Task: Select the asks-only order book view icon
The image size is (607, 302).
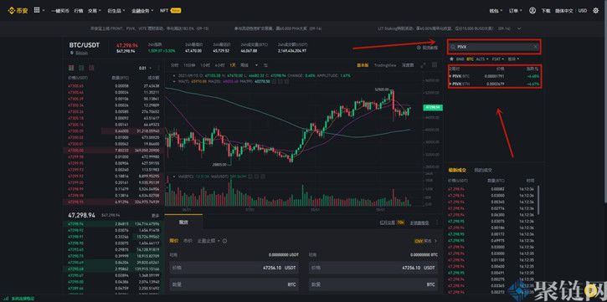Action: pos(91,68)
